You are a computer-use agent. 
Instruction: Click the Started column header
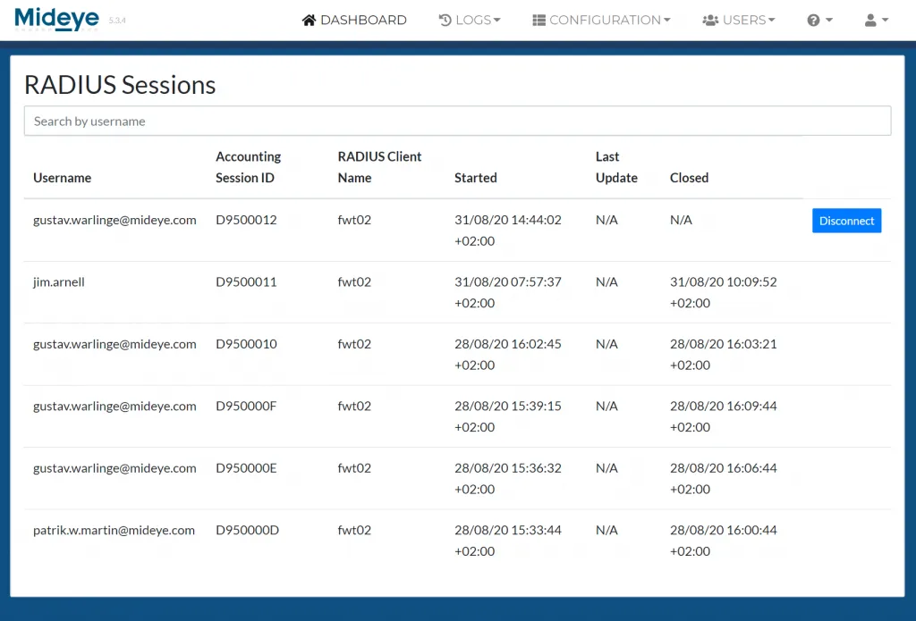[475, 177]
